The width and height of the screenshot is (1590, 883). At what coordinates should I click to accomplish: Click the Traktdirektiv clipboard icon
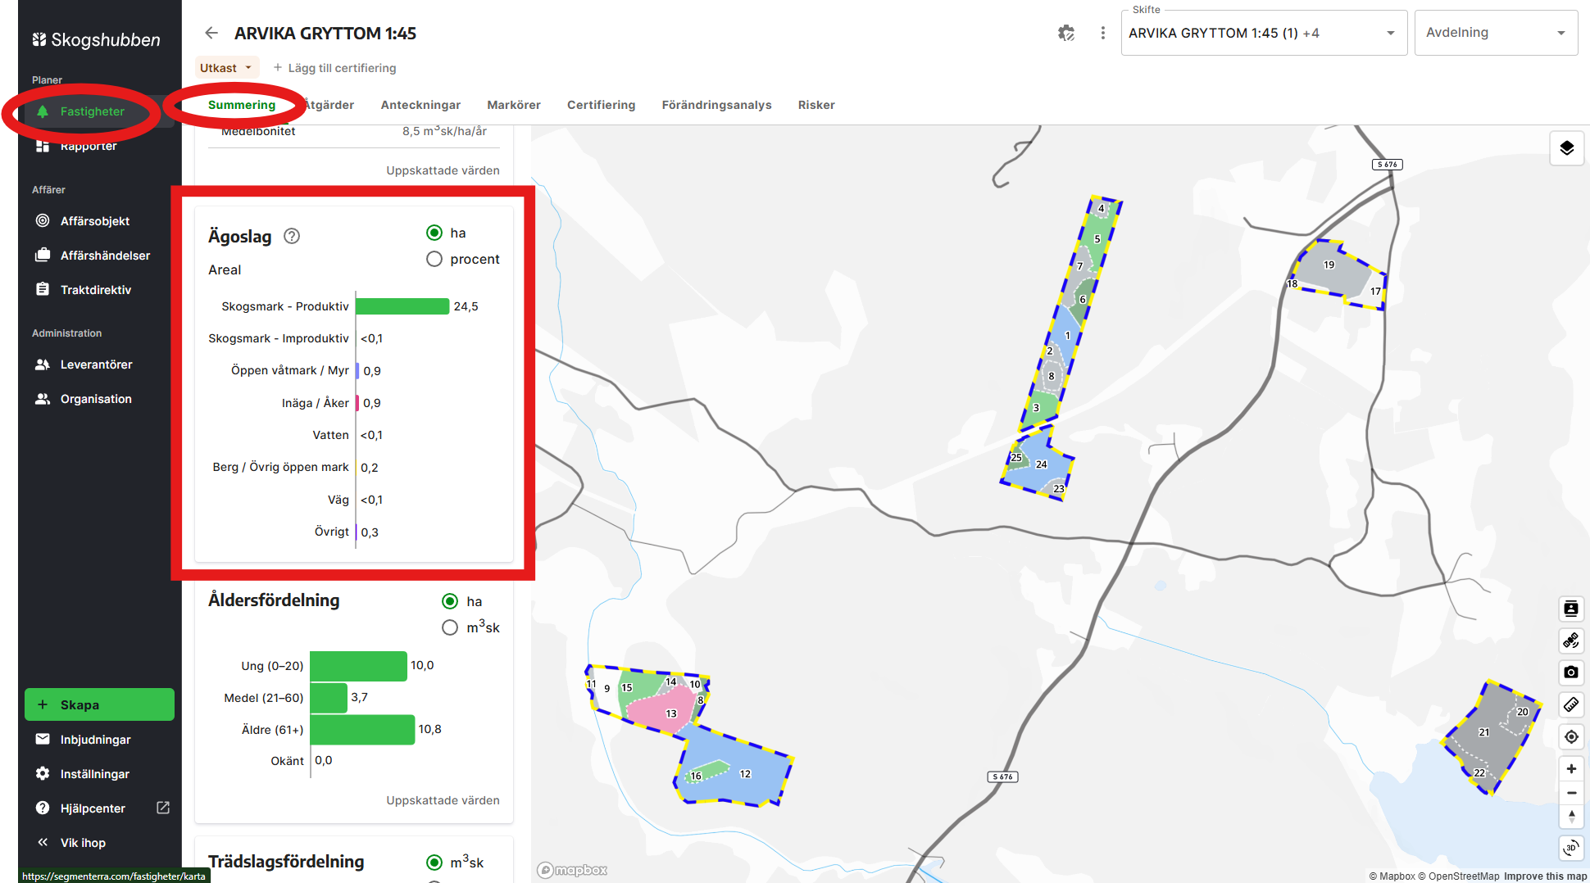tap(43, 290)
